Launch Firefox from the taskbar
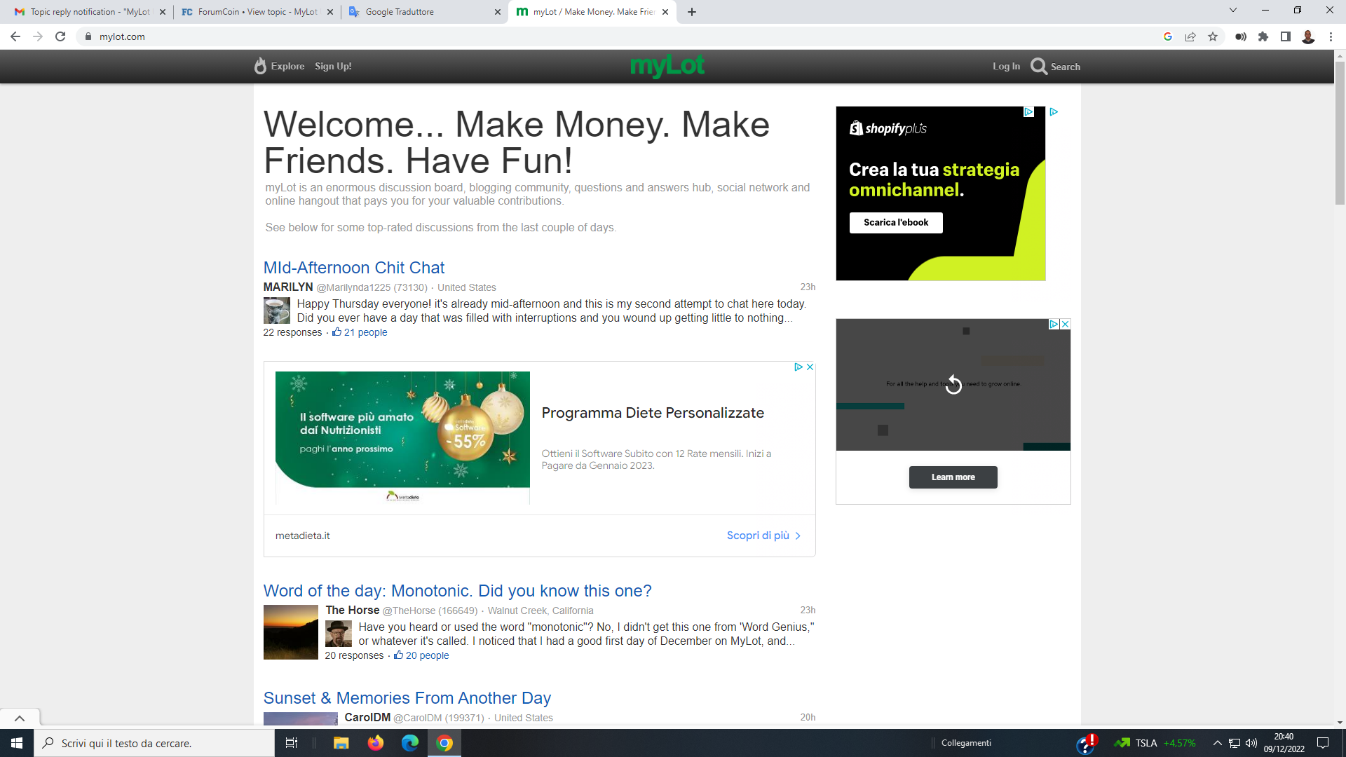 [x=376, y=743]
